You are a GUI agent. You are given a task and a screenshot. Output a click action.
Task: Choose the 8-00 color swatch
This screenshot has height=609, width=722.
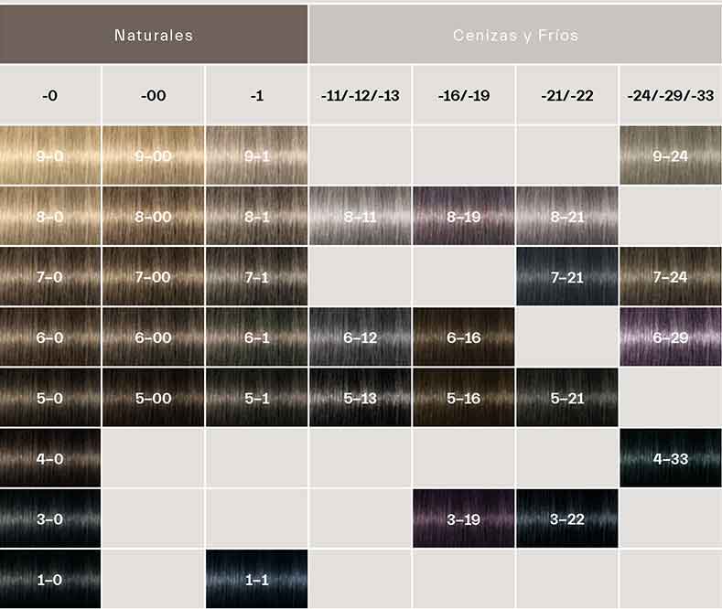[154, 216]
